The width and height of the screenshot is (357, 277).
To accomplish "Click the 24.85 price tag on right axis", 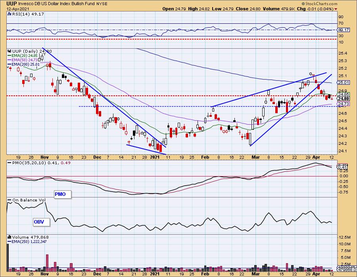I will coord(344,95).
